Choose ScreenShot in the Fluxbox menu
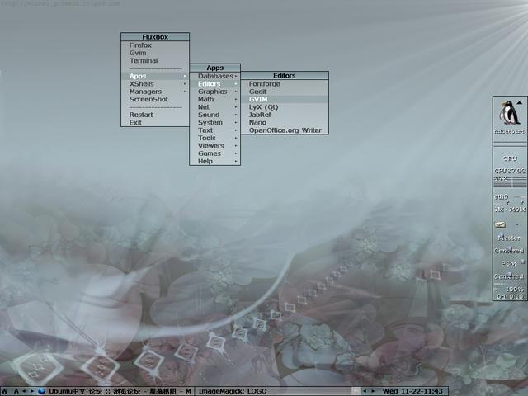Screen dimensions: 528x396 [x=155, y=99]
